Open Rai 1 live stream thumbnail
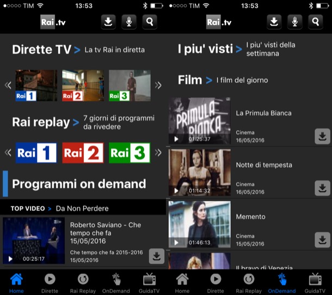This screenshot has width=332, height=295. pyautogui.click(x=36, y=85)
